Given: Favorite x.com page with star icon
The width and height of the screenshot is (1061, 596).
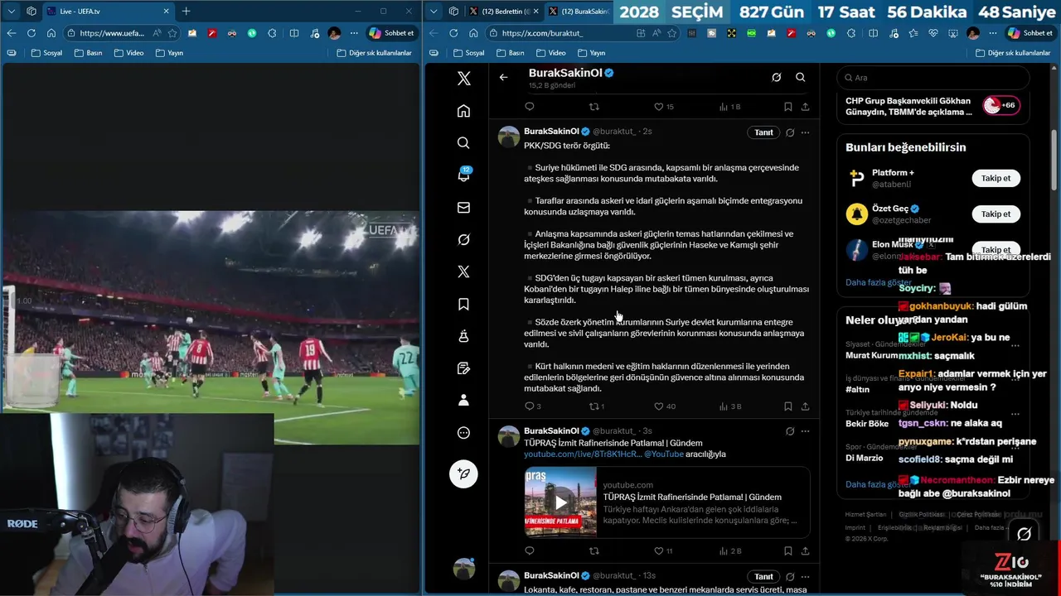Looking at the screenshot, I should coord(671,33).
